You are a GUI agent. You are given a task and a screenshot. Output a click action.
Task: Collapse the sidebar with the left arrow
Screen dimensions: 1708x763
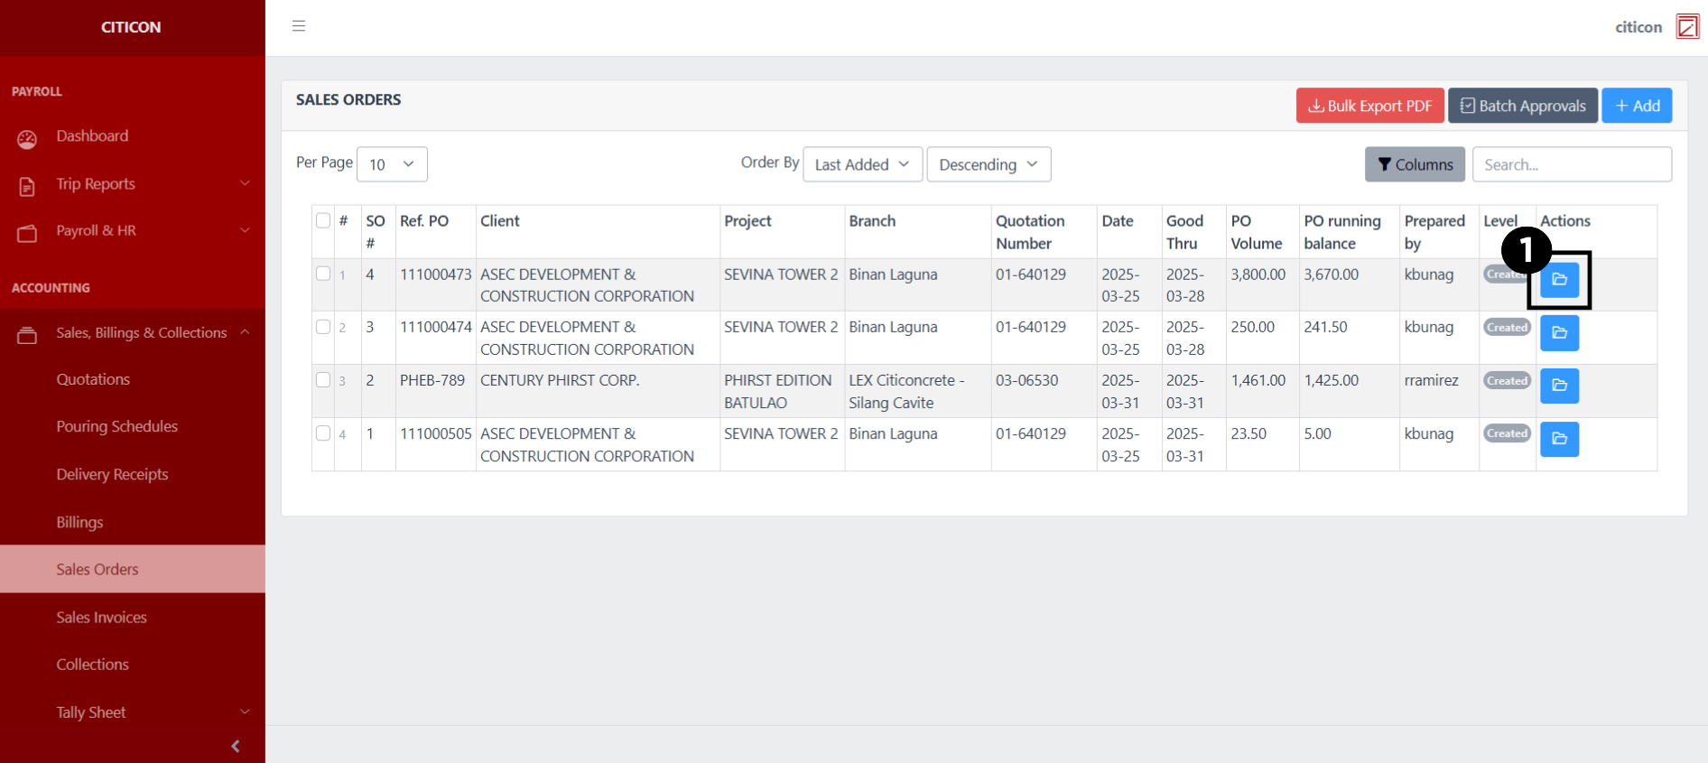tap(236, 746)
